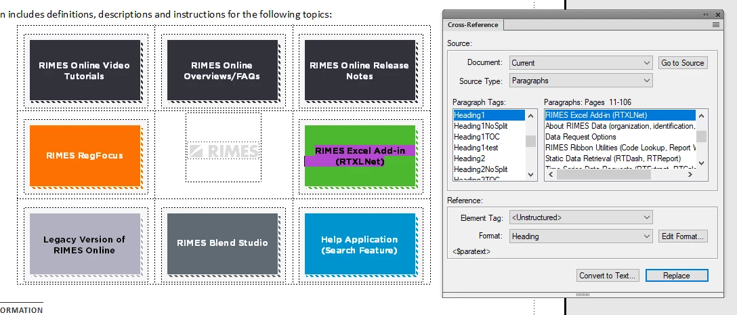Viewport: 737px width, 315px height.
Task: Click the Legacy Version of RIMES Online tile
Action: click(x=85, y=244)
